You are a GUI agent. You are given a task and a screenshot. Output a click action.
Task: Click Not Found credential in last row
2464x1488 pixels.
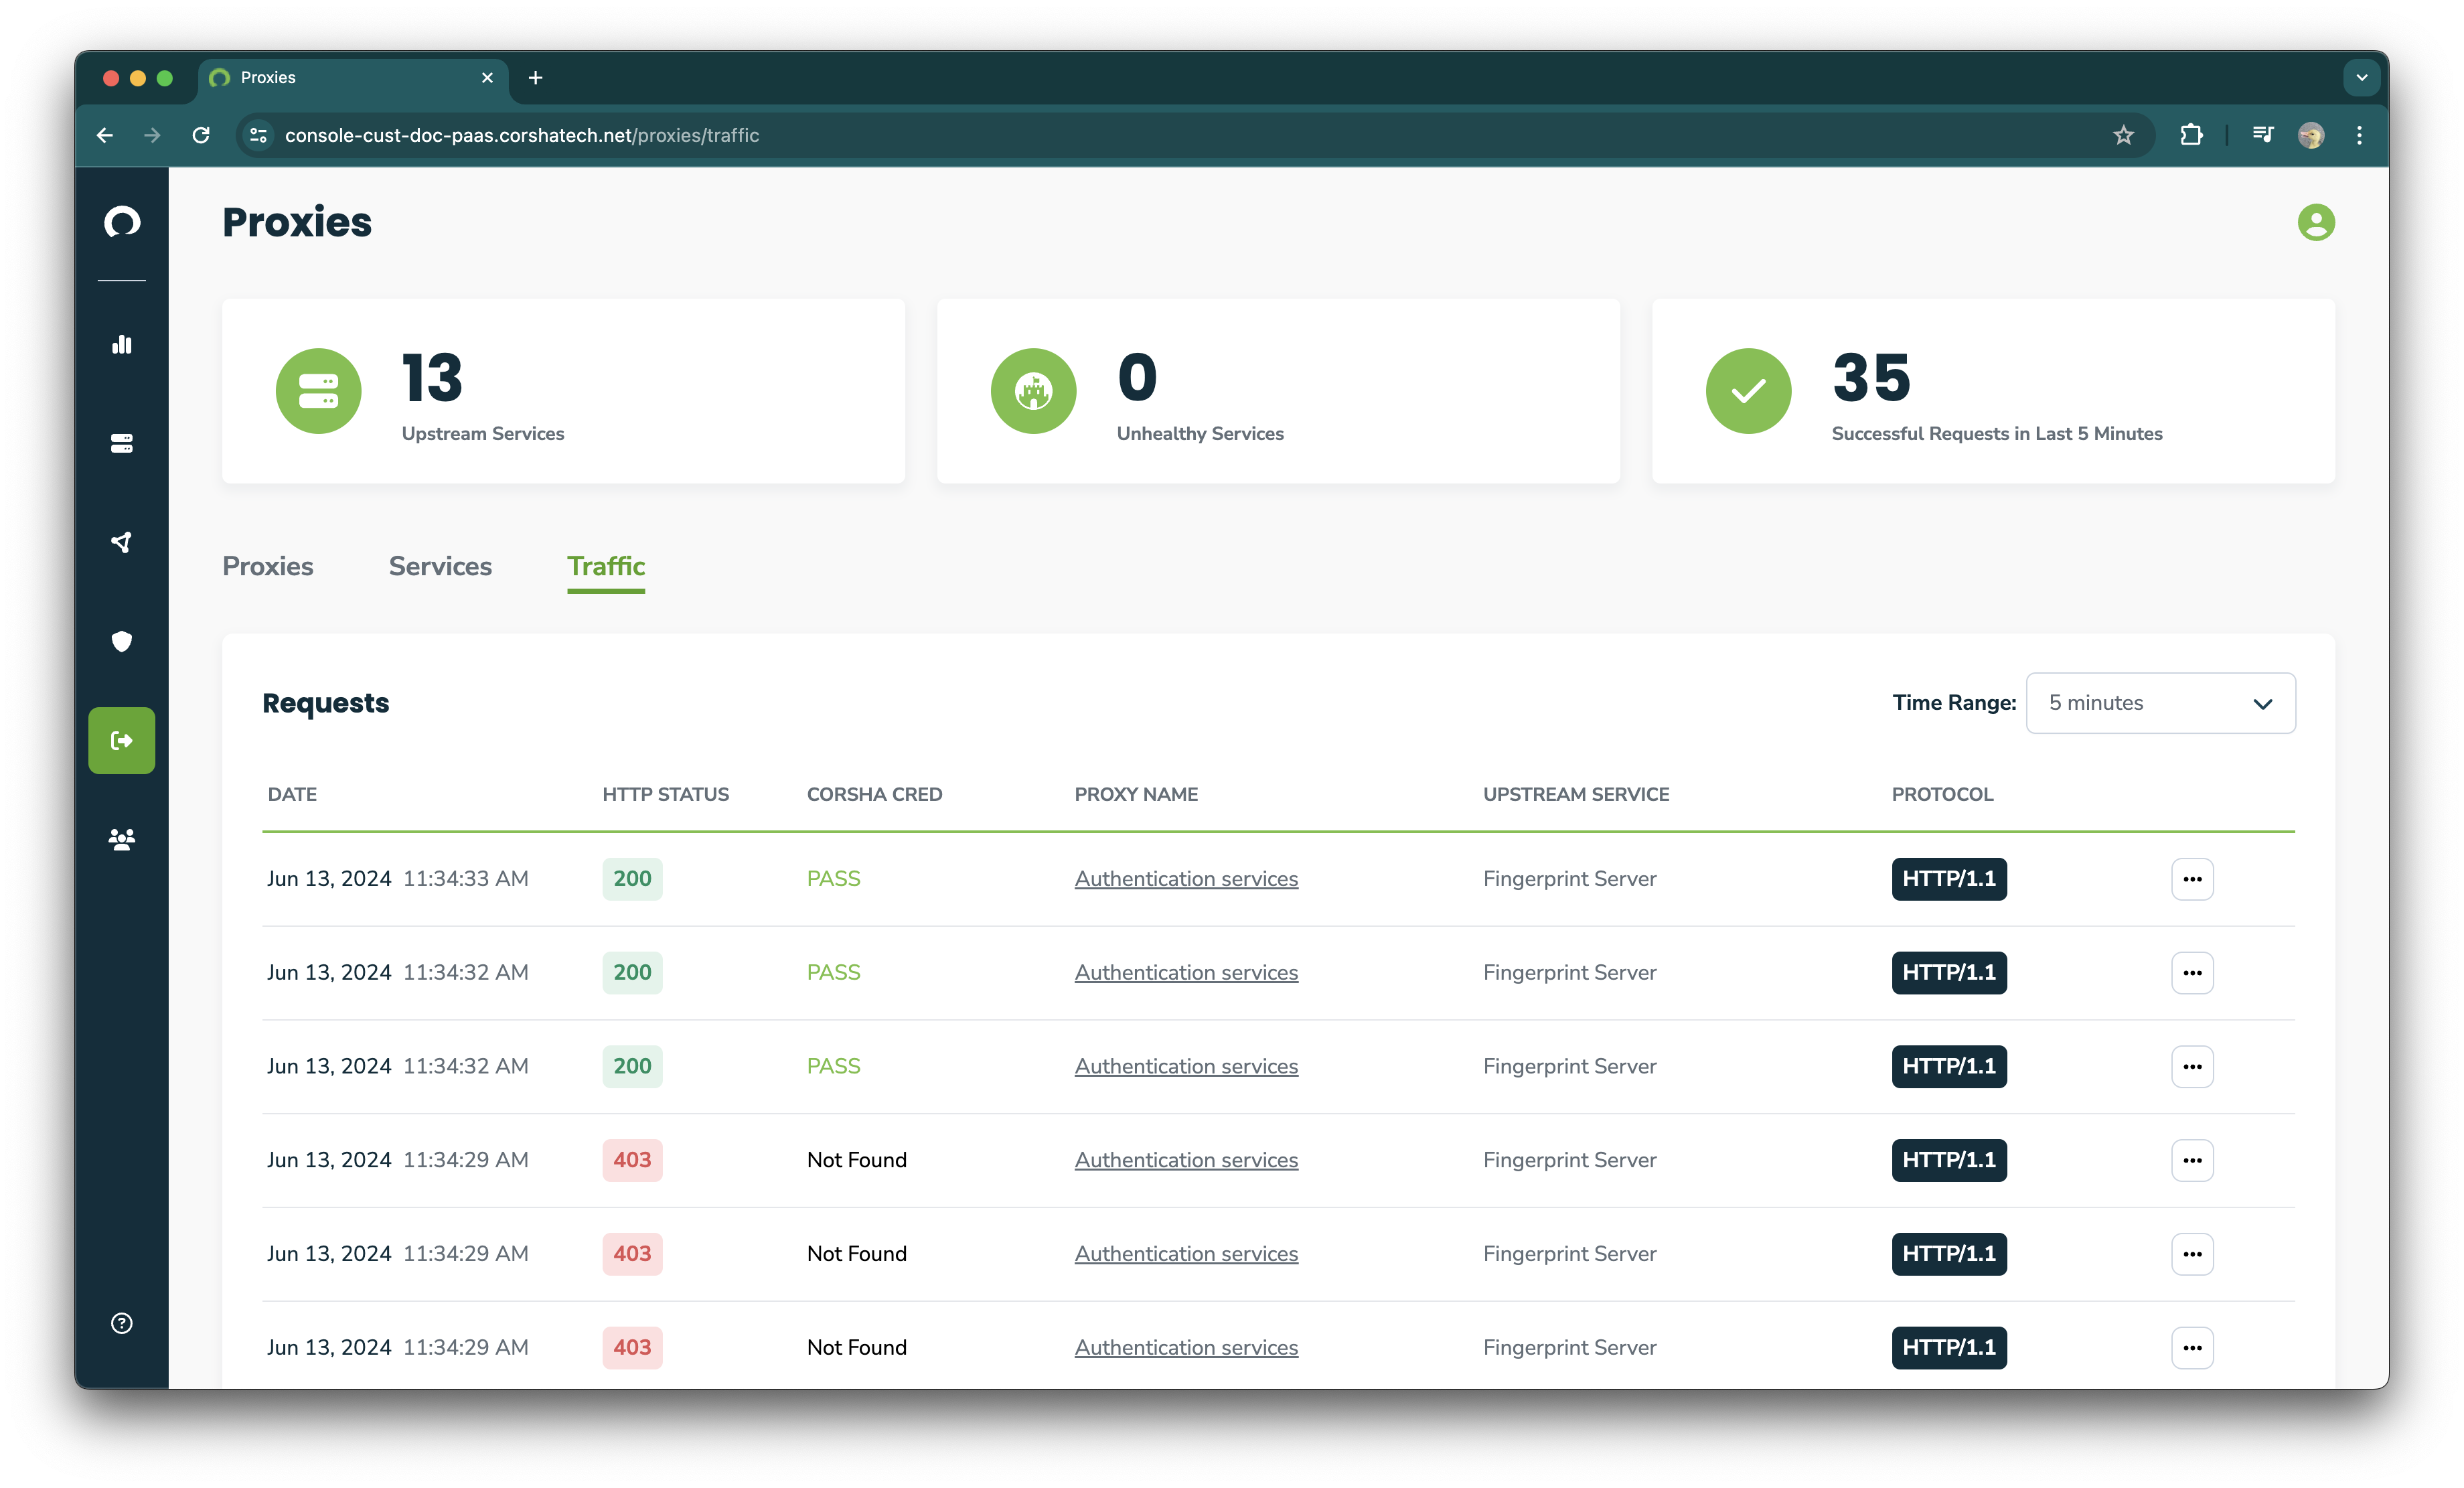pyautogui.click(x=857, y=1348)
